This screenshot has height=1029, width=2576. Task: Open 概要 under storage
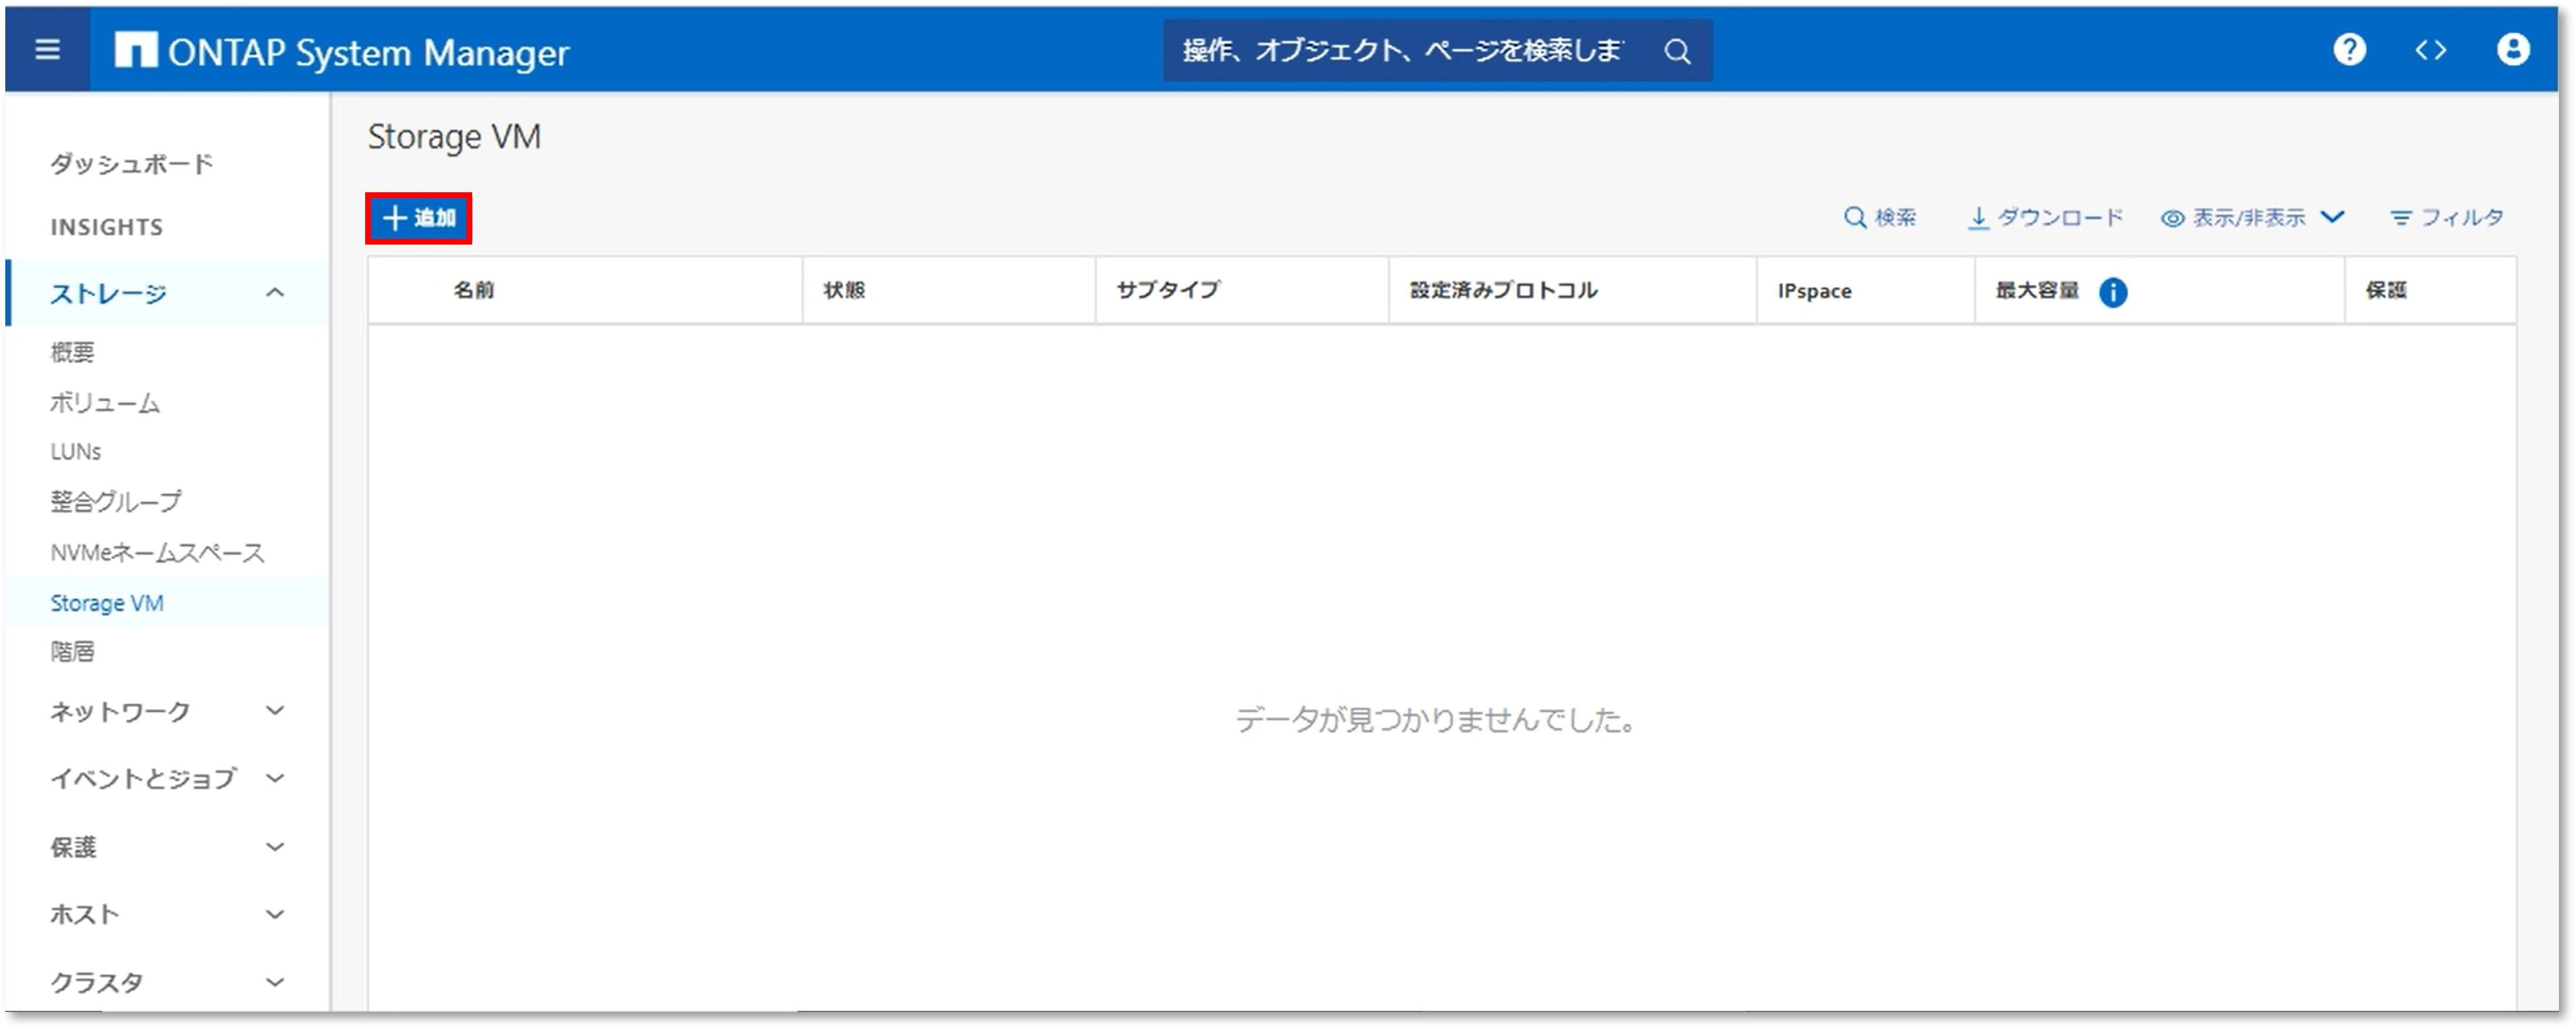point(72,352)
